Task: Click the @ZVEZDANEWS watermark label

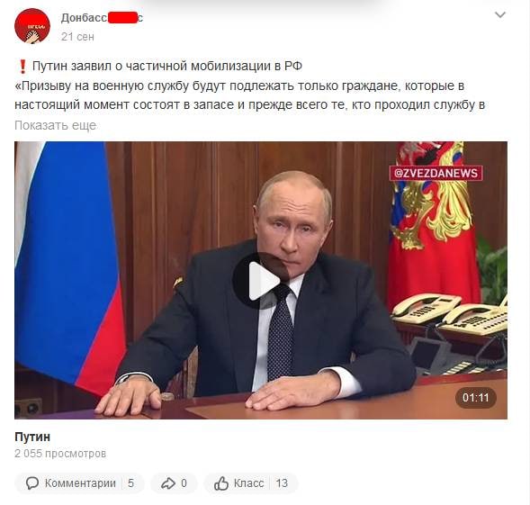Action: [x=436, y=173]
